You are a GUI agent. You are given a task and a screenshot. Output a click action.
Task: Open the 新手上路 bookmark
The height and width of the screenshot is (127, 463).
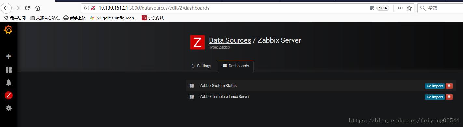[75, 18]
